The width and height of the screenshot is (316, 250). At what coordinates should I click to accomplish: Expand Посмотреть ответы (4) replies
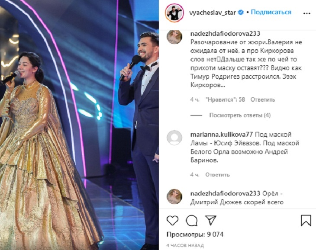pyautogui.click(x=240, y=115)
